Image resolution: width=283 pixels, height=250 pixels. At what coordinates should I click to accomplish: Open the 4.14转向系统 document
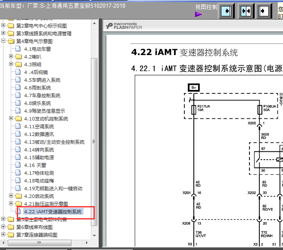[39, 150]
